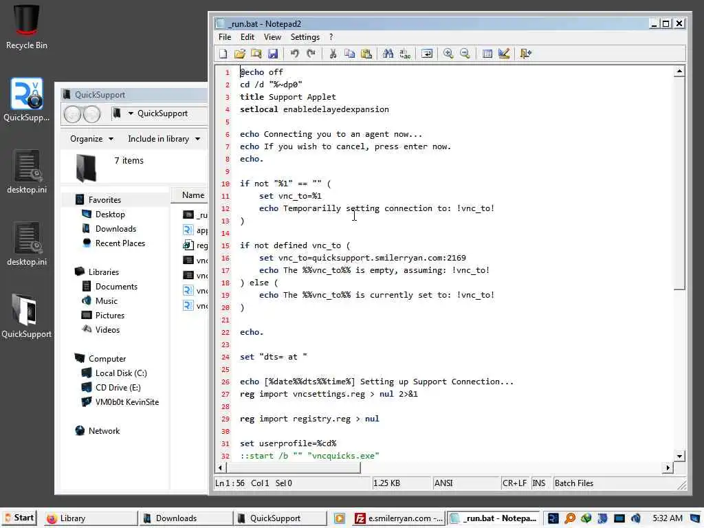Switch to FileZilla e.smilerryan.com taskbar button
704x528 pixels.
pyautogui.click(x=398, y=518)
